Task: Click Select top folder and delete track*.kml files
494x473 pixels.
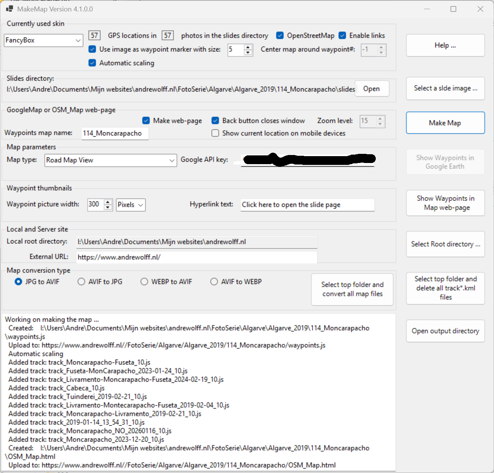Action: [x=445, y=288]
